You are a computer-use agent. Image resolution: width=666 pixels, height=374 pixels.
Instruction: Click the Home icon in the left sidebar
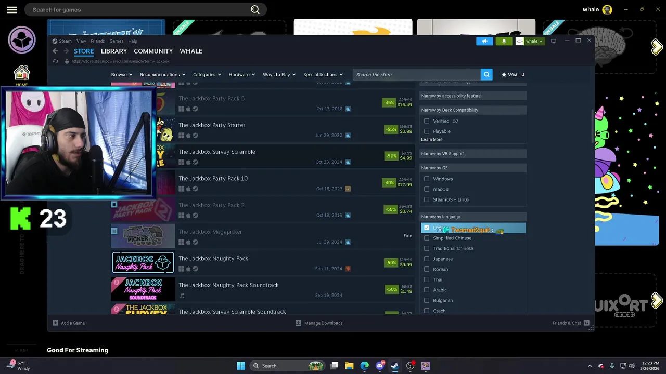pos(21,74)
